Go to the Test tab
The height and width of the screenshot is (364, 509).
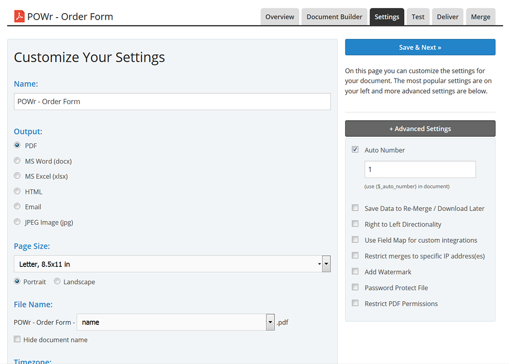pos(418,17)
